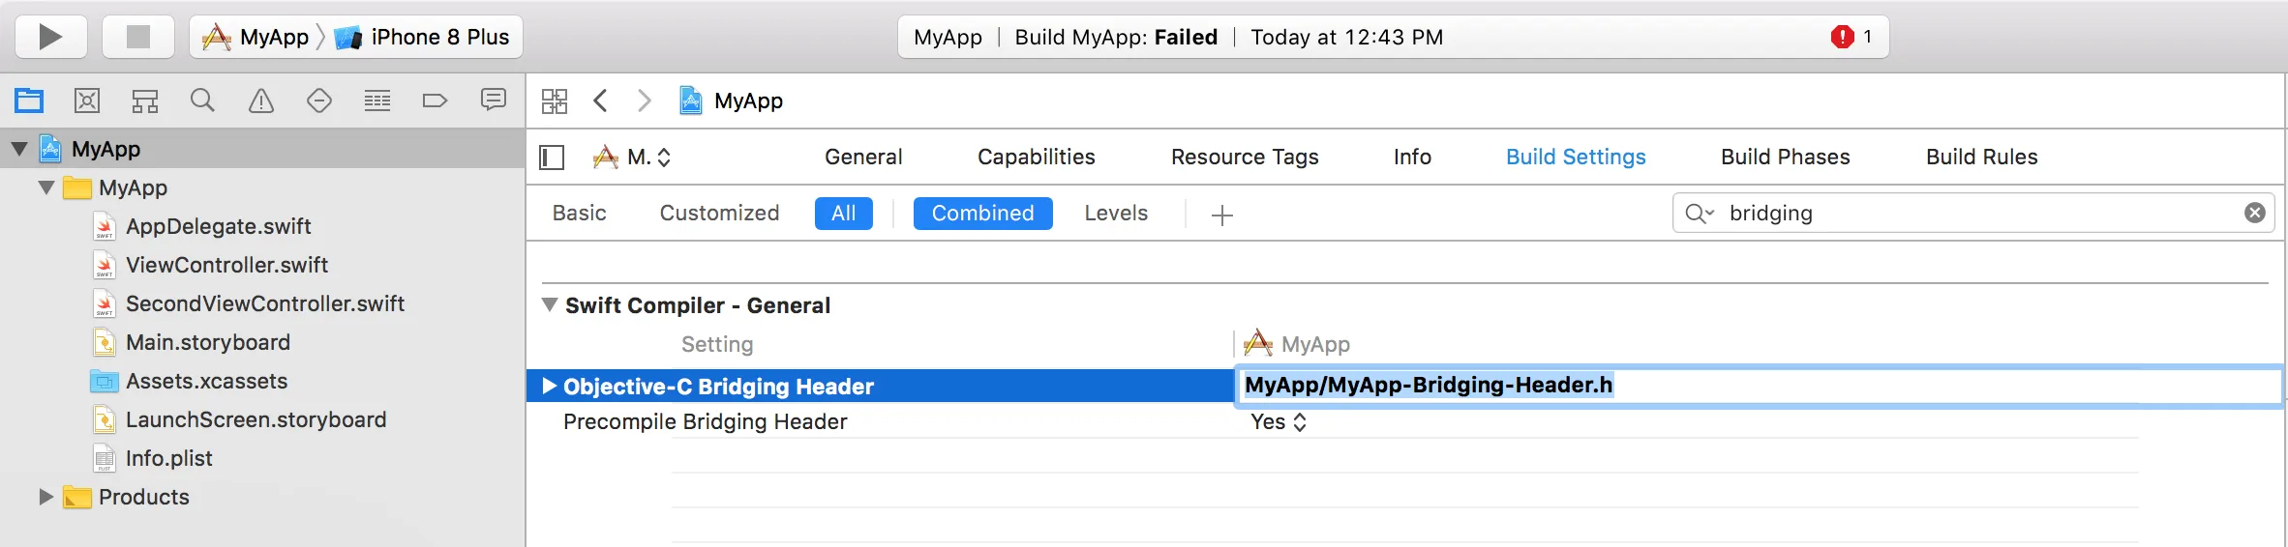This screenshot has width=2288, height=547.
Task: Collapse the MyApp project root
Action: [19, 150]
